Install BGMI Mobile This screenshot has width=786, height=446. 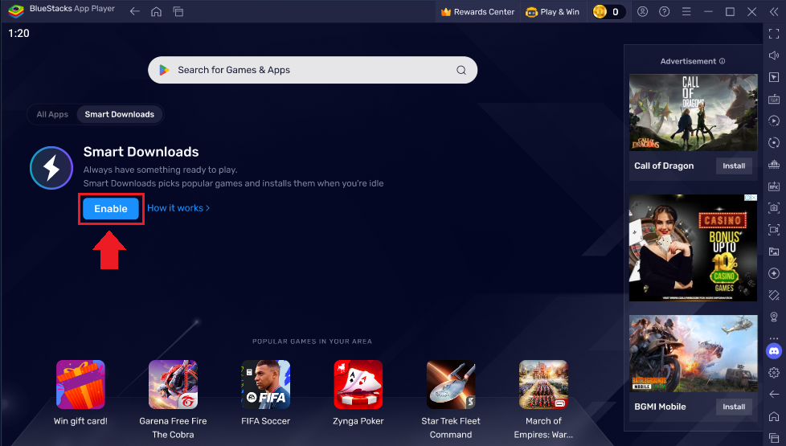click(734, 407)
